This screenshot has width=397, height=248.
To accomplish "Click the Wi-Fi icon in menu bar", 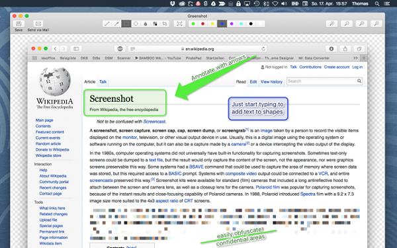I will (x=275, y=3).
